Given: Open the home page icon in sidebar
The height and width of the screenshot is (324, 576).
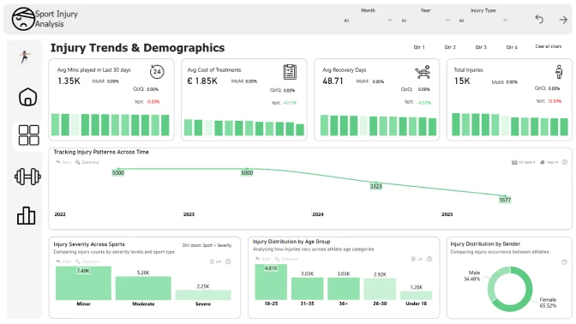Looking at the screenshot, I should click(28, 97).
